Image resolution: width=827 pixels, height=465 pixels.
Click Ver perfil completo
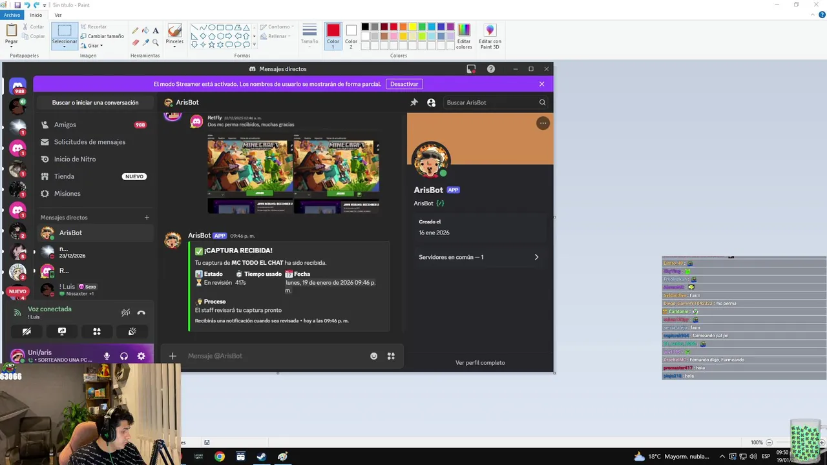(480, 363)
